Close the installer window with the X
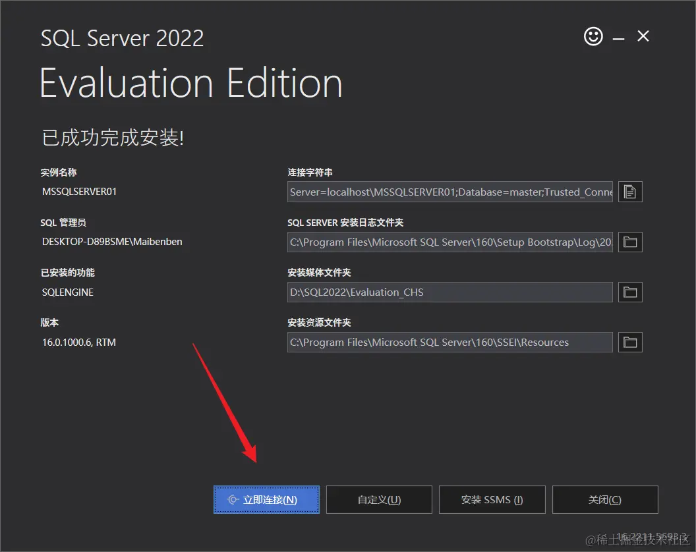 click(643, 36)
